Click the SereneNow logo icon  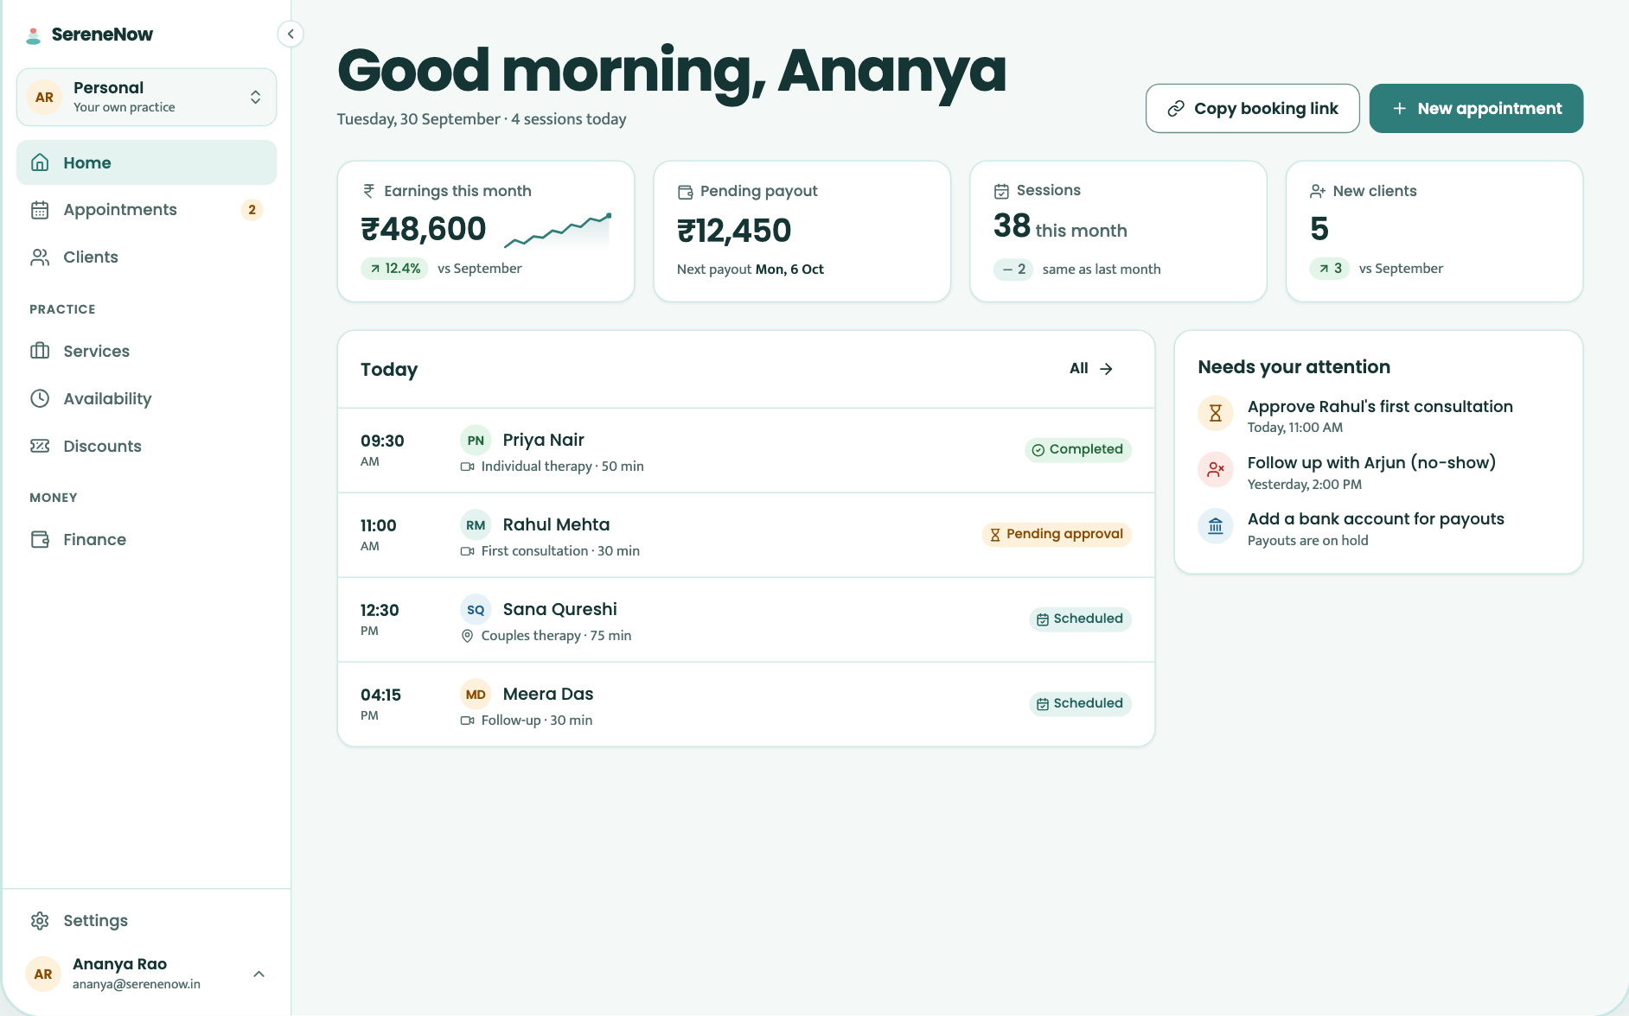click(x=33, y=35)
